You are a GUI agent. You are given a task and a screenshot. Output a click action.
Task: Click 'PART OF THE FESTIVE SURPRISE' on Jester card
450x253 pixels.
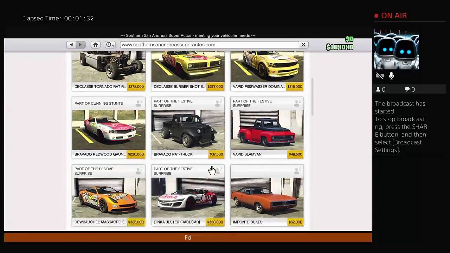[173, 171]
